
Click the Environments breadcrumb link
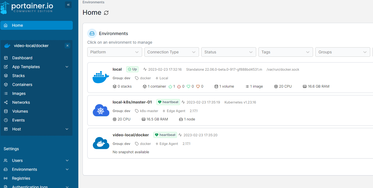pyautogui.click(x=93, y=2)
